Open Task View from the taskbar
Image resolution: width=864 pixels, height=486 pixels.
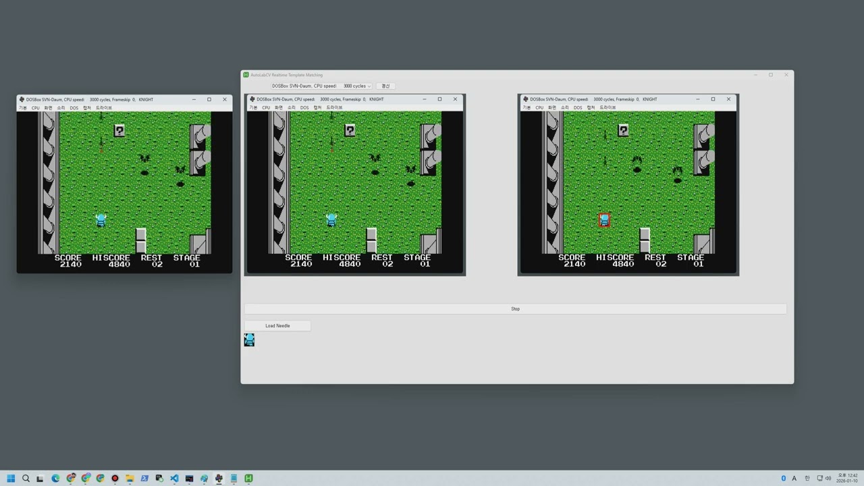point(40,479)
